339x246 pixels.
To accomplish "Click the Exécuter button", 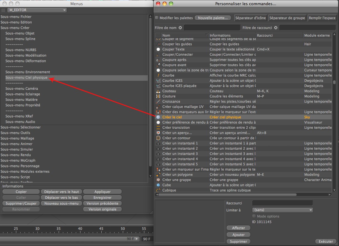I will 326,241.
